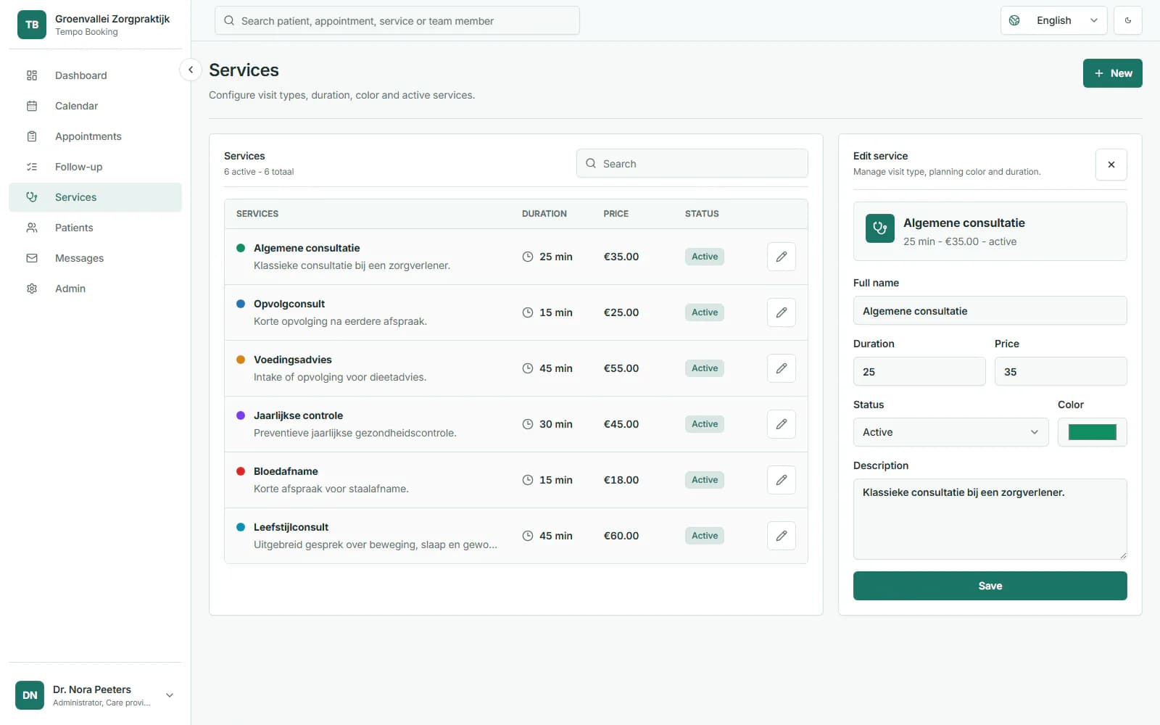
Task: Click the Voedingsadvies service name
Action: click(x=293, y=360)
